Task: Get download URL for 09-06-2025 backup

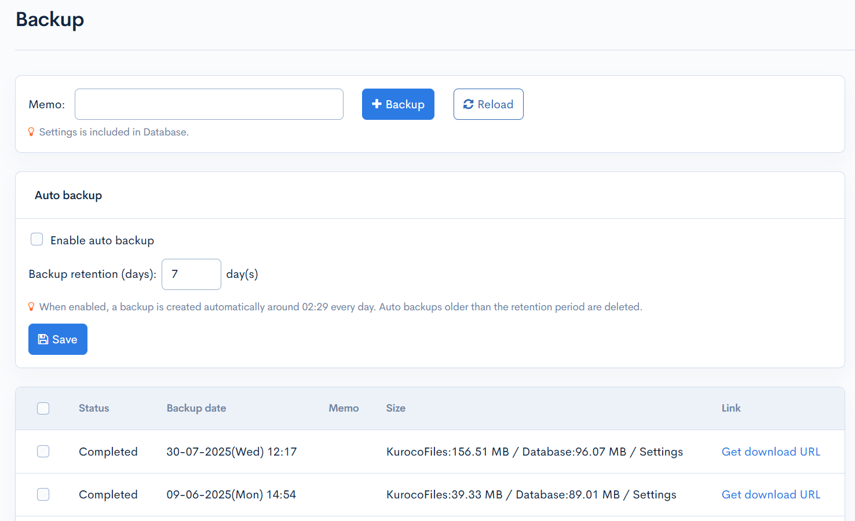Action: point(771,494)
